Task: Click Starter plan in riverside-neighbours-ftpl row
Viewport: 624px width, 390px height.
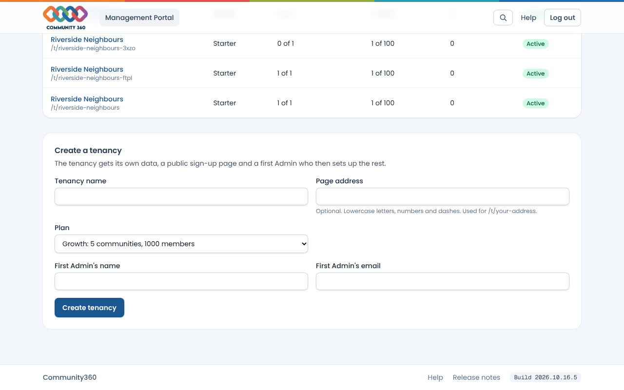Action: [x=225, y=73]
